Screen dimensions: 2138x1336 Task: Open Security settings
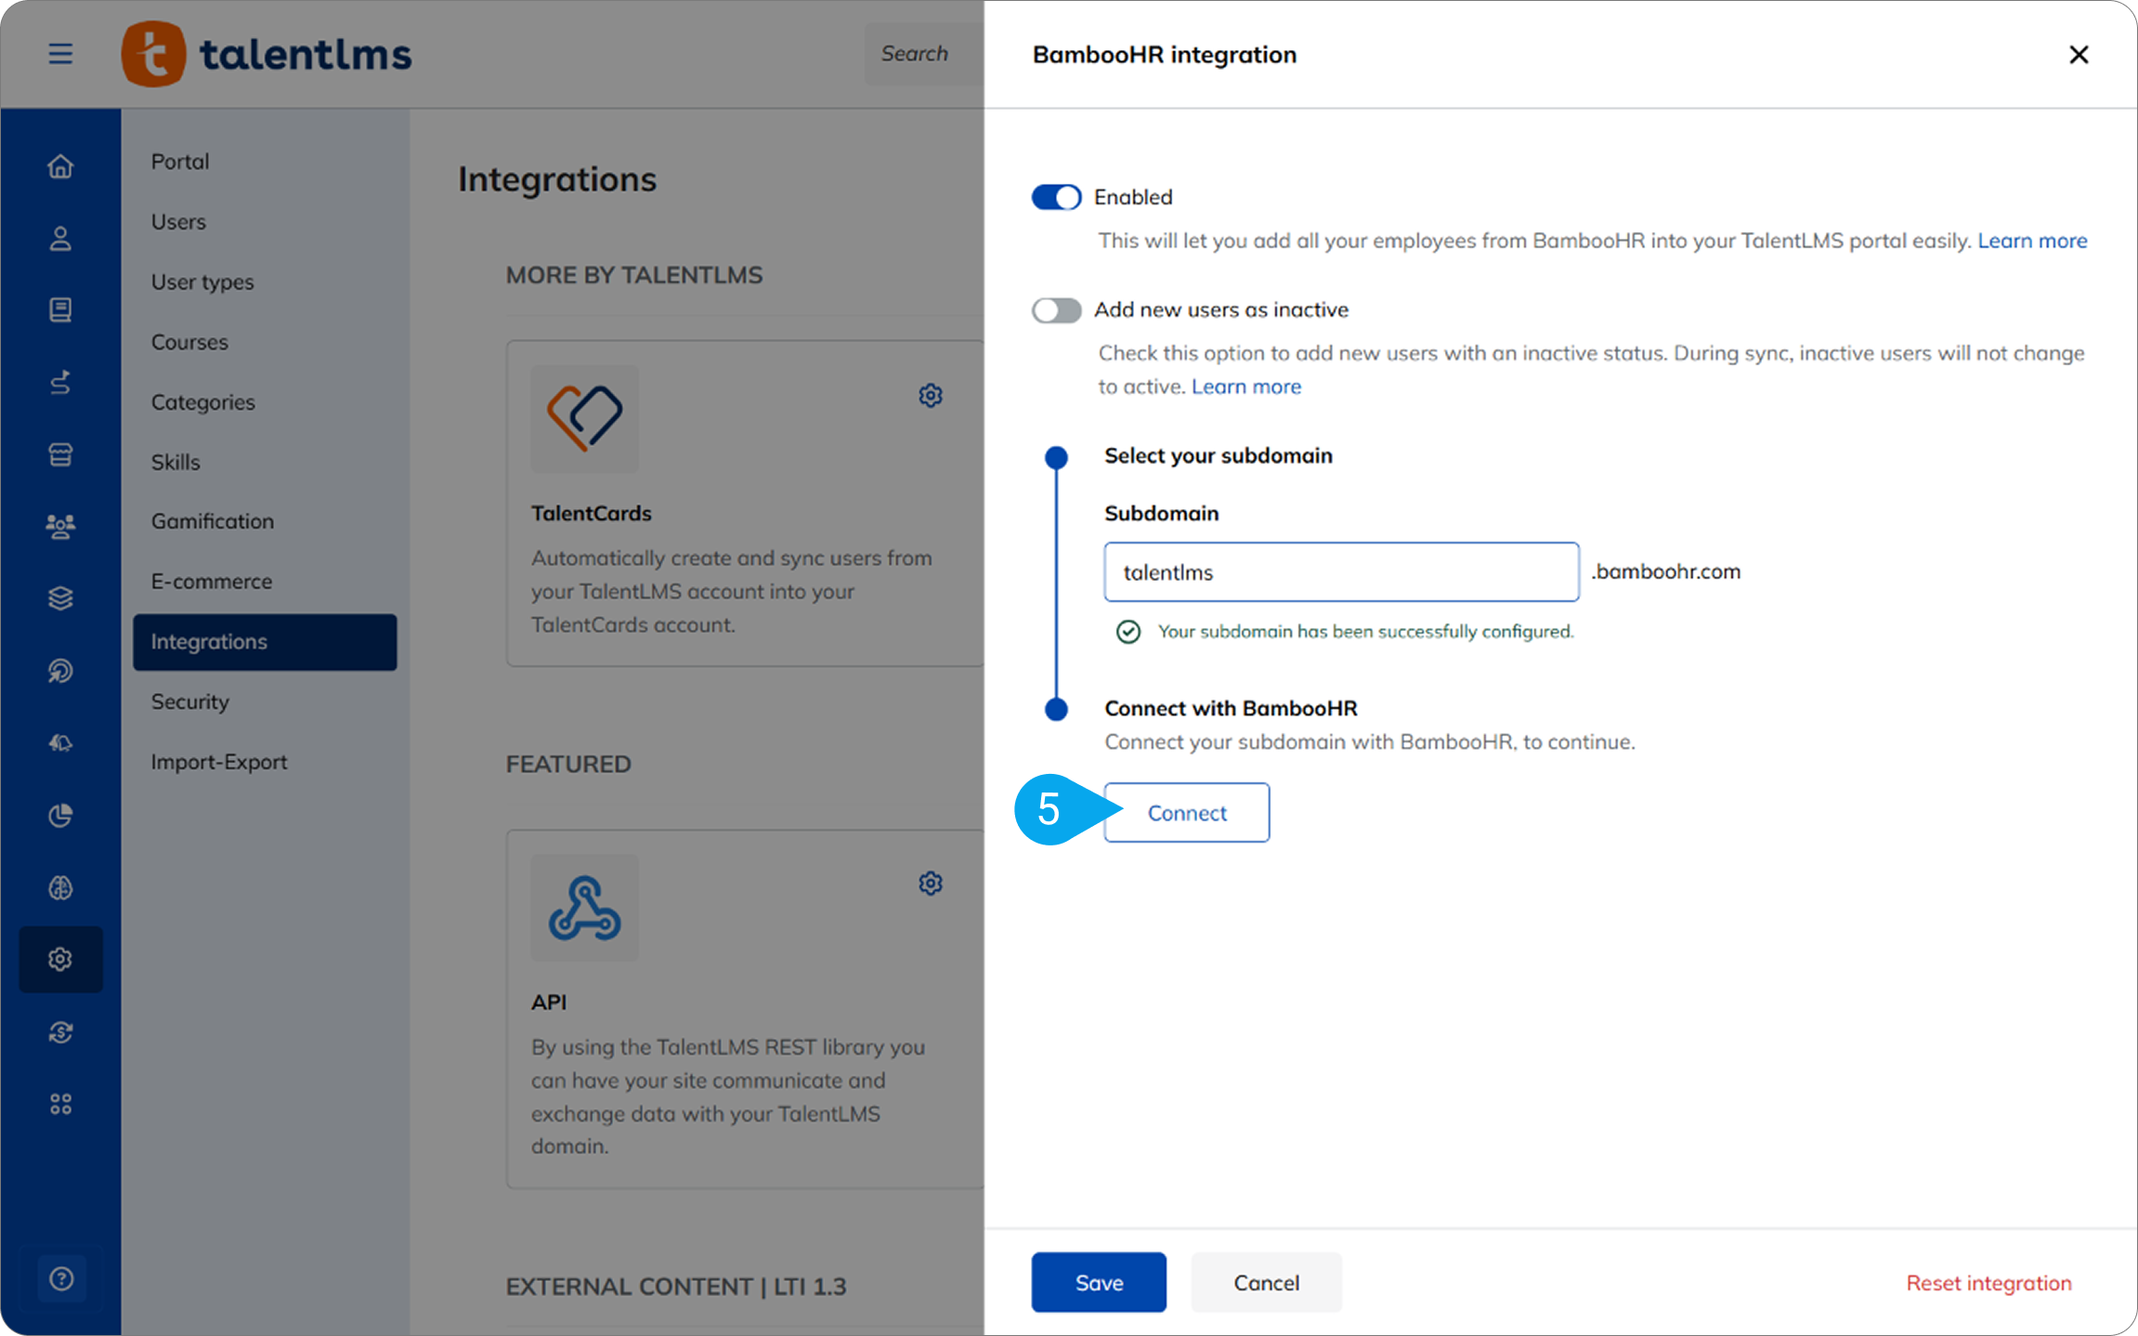coord(189,701)
